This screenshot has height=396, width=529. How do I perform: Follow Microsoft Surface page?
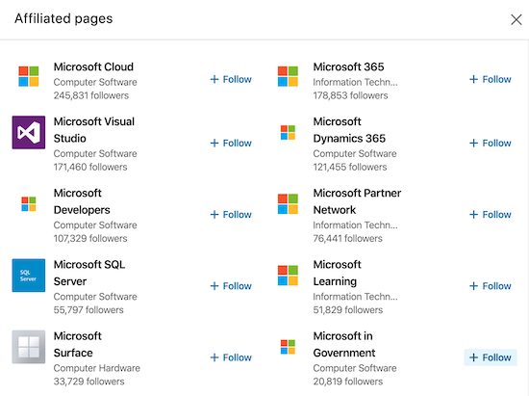231,357
